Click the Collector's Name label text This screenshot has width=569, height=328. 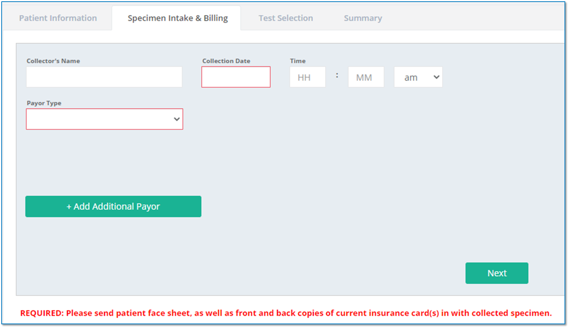(x=53, y=61)
